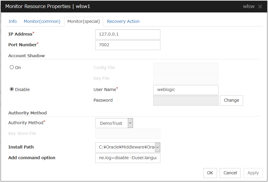Click the IP Address input field
This screenshot has height=182, width=268.
[x=127, y=34]
